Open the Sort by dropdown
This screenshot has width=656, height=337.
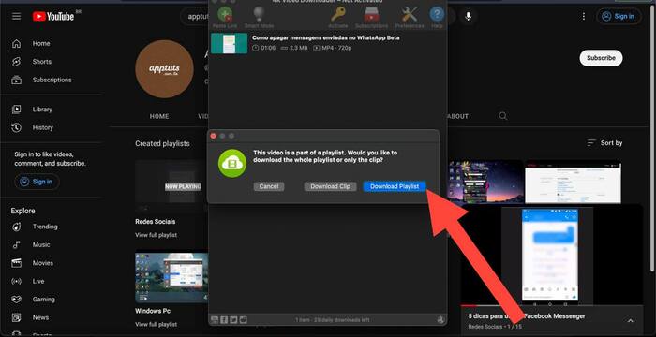(605, 143)
